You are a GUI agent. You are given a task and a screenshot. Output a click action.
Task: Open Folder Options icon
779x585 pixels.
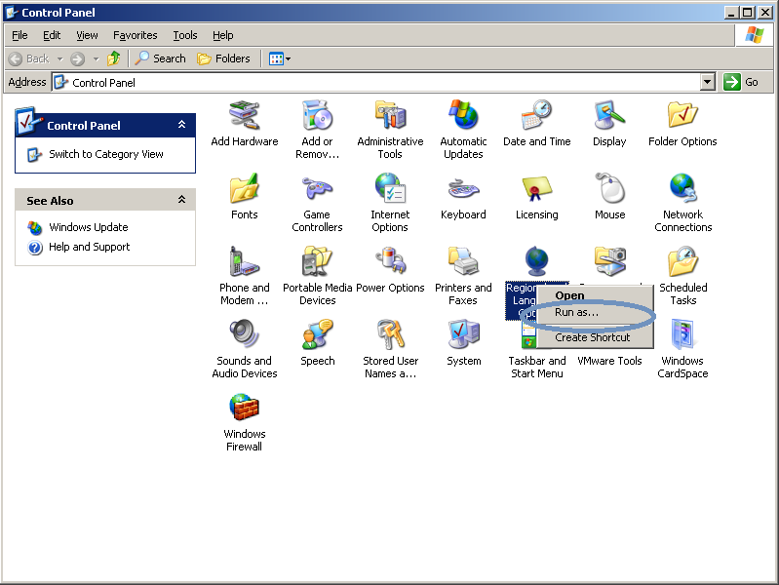tap(682, 115)
